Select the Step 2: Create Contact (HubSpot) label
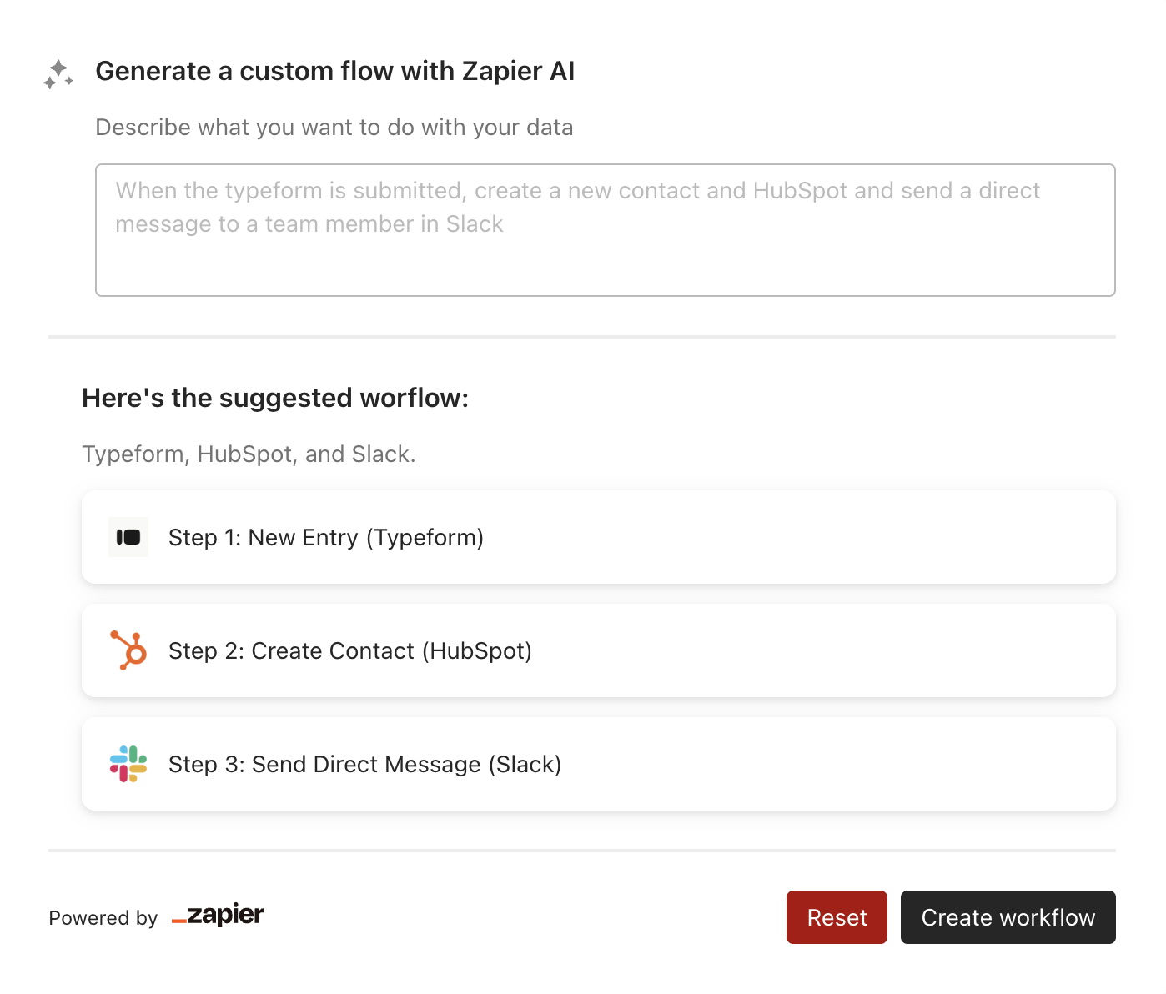Viewport: 1166px width, 994px height. click(350, 650)
